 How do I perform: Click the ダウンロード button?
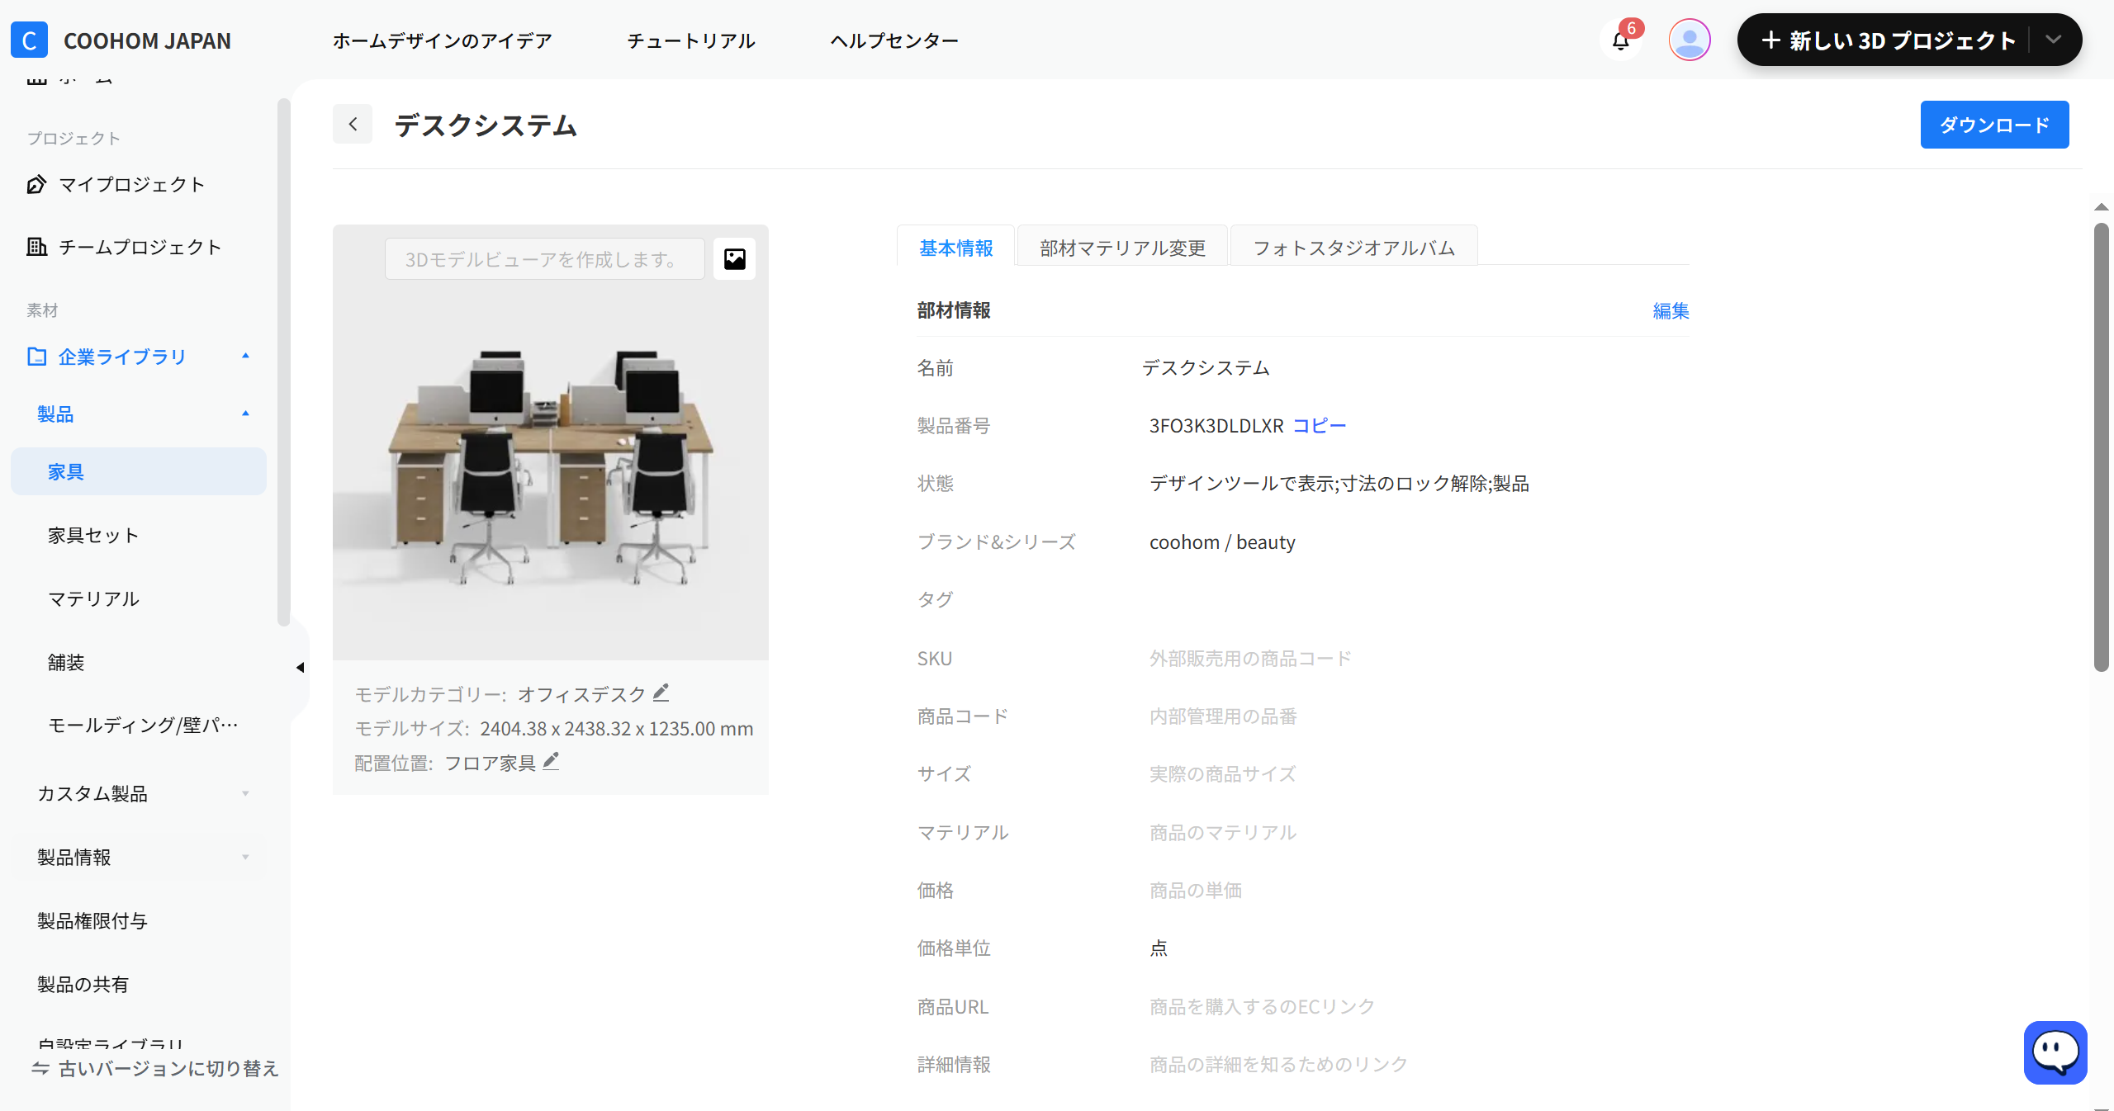coord(1994,125)
